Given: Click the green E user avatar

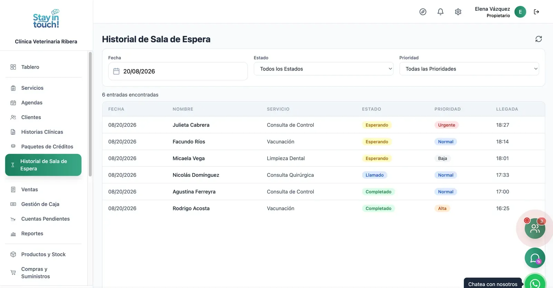Looking at the screenshot, I should click(x=520, y=12).
